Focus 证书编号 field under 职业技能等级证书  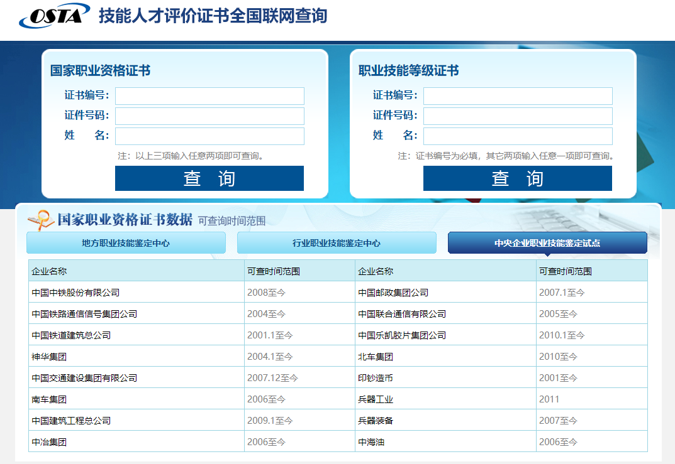(518, 96)
